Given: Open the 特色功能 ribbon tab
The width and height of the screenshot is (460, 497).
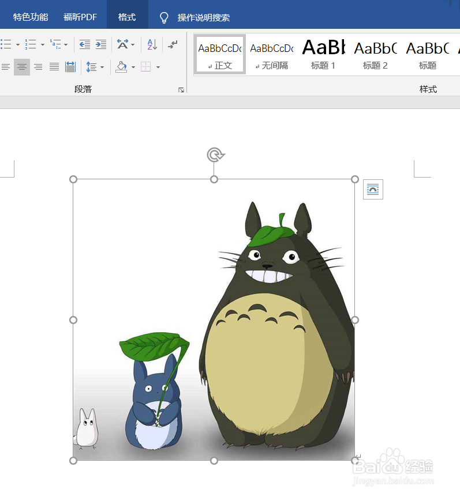Looking at the screenshot, I should pos(31,17).
